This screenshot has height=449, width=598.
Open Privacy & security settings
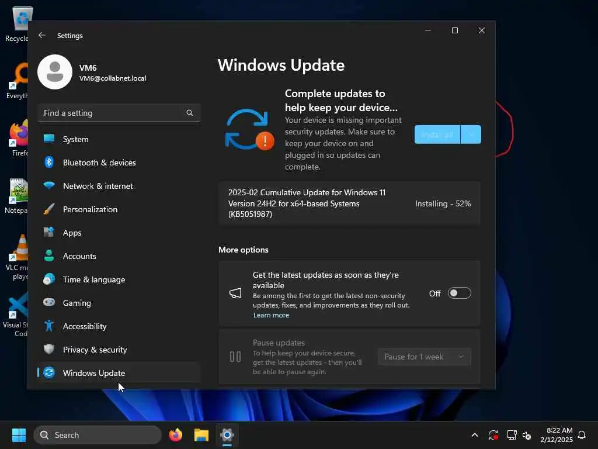(119, 350)
